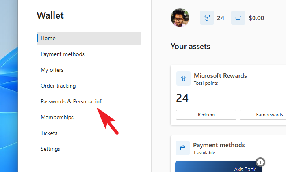Navigate to Memberships

(57, 117)
